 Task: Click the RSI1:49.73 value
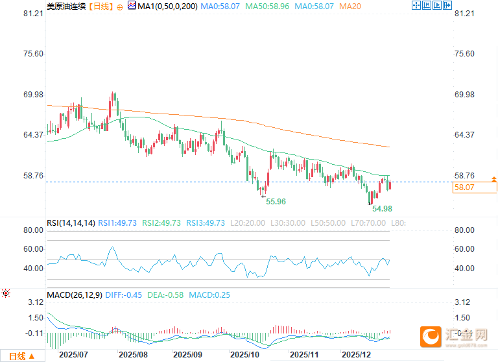click(117, 223)
